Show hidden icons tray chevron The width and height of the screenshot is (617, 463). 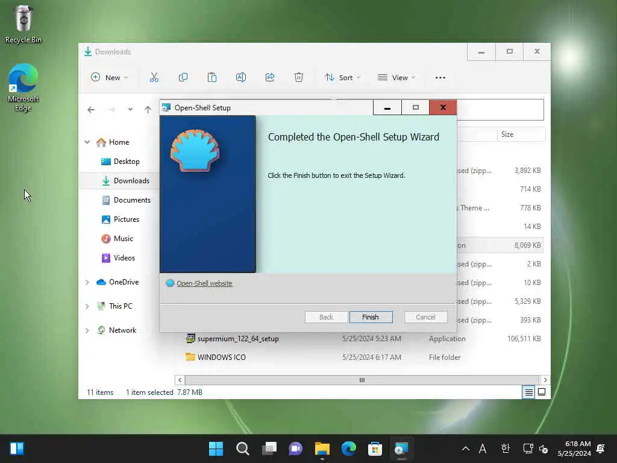coord(466,449)
